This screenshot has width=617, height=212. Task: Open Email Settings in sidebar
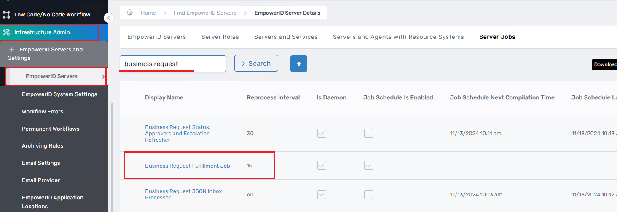(41, 163)
